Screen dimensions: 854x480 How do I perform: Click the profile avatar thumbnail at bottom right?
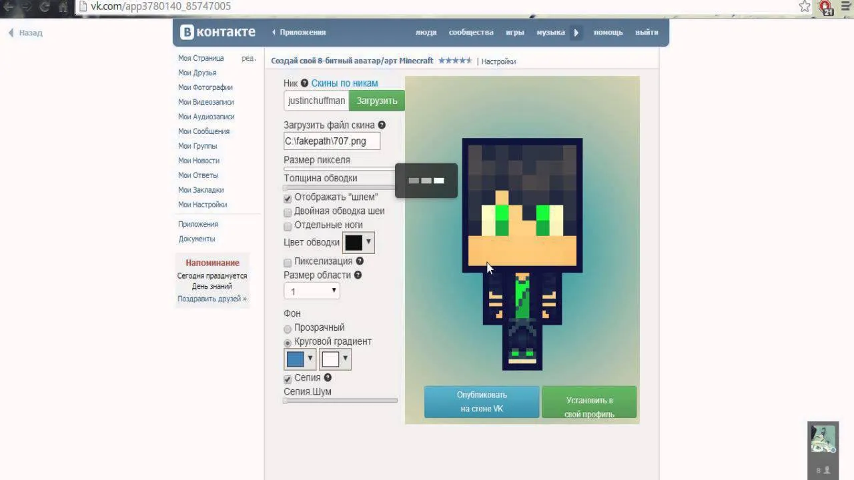tap(823, 439)
